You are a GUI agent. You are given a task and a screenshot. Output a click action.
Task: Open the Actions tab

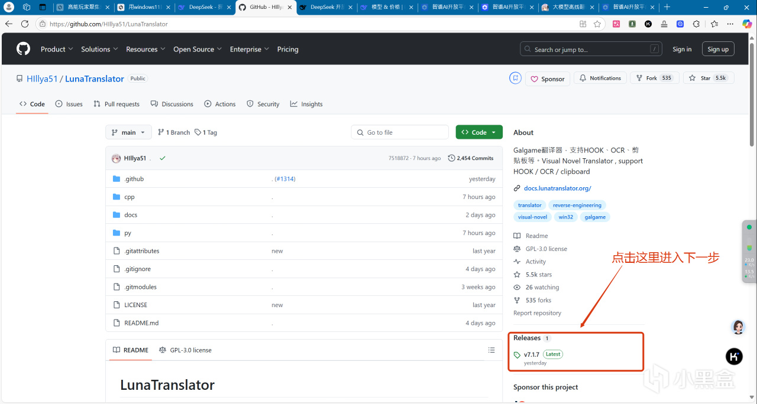(220, 104)
